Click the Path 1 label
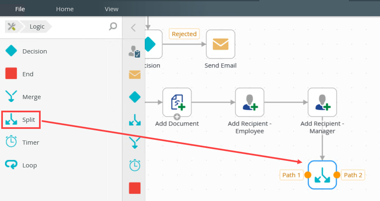The image size is (380, 201). coord(291,175)
